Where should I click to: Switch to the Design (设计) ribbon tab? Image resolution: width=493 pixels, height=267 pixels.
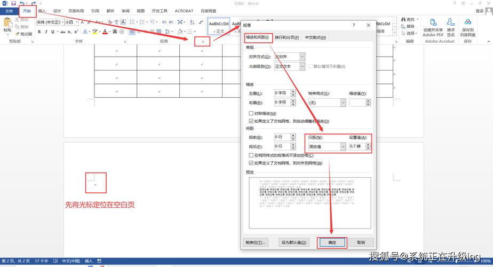(57, 11)
